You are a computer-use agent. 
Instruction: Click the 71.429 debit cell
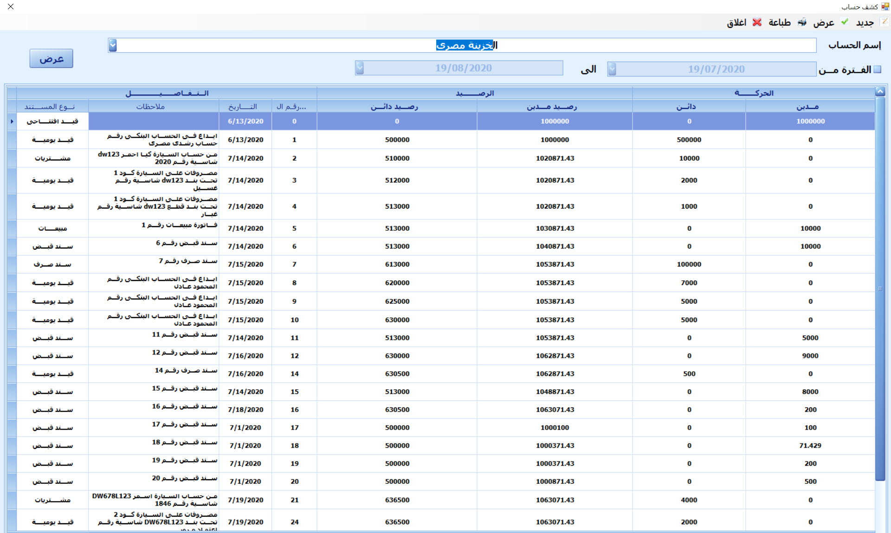(x=810, y=445)
